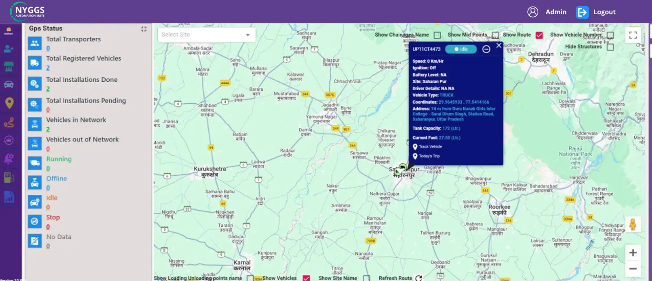The image size is (652, 281).
Task: Zoom out the map
Action: tap(633, 269)
